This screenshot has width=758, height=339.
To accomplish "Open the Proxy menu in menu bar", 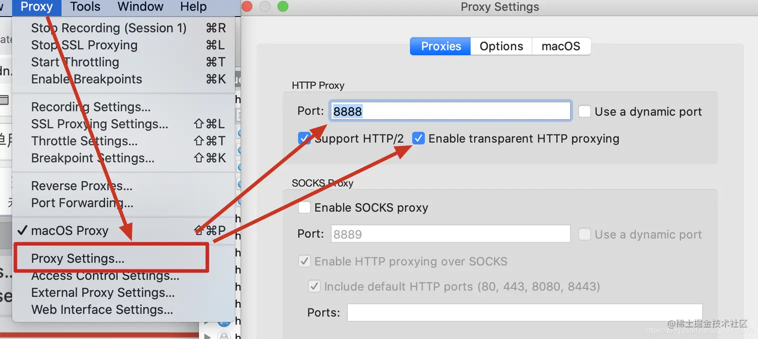I will point(37,7).
